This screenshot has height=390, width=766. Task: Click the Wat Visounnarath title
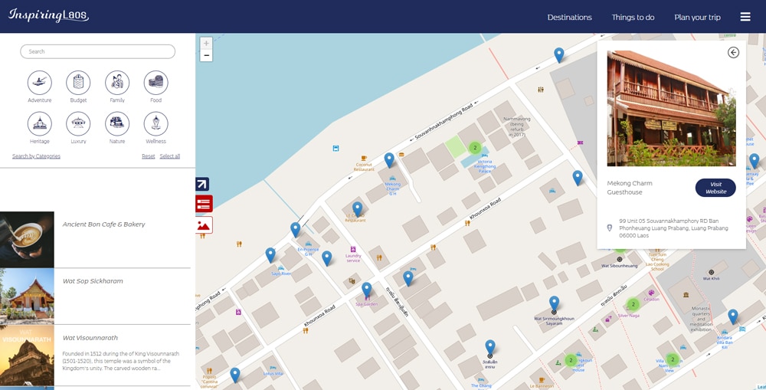pos(90,338)
